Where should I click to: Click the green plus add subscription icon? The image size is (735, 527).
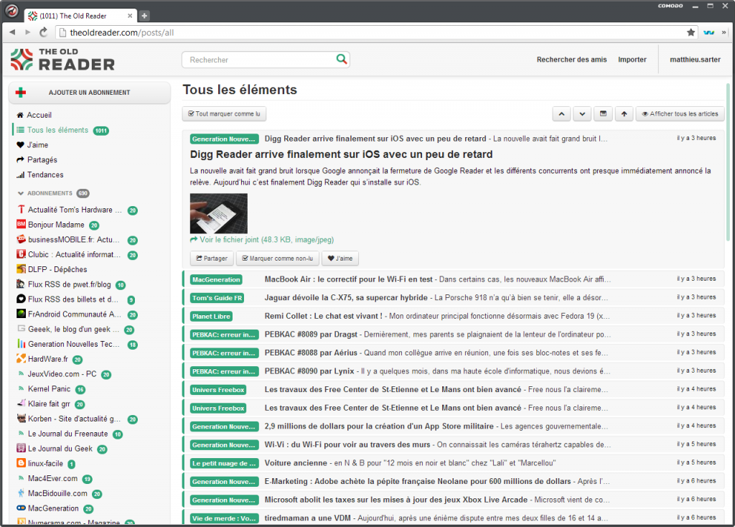point(21,93)
